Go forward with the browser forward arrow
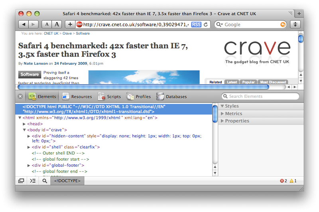 coord(33,25)
